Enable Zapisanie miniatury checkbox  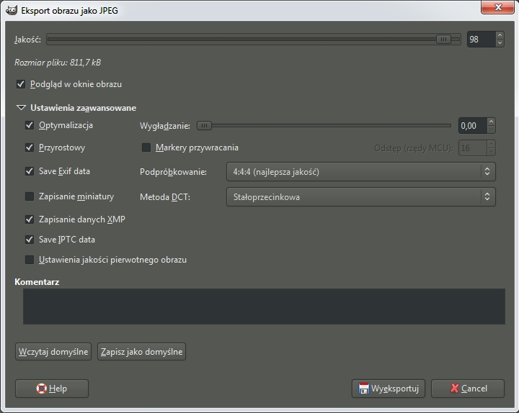[30, 196]
